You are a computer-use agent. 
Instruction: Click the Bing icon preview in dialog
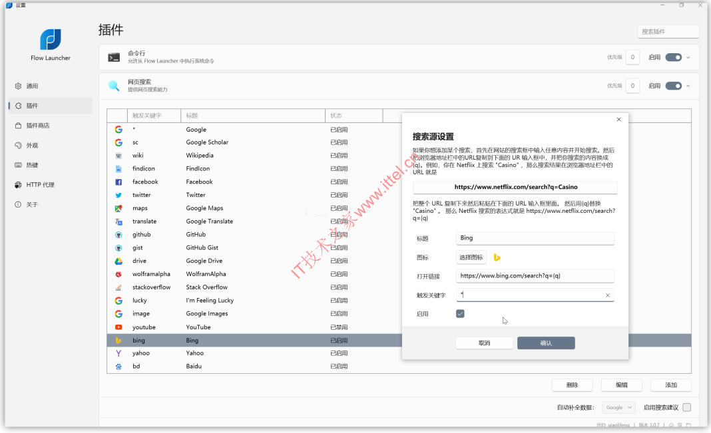[x=497, y=257]
